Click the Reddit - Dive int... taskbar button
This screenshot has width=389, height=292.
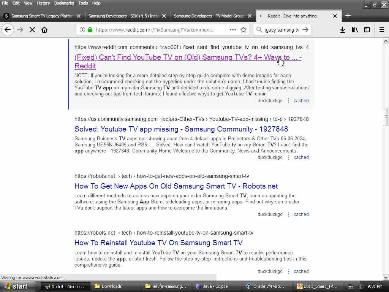coord(65,286)
